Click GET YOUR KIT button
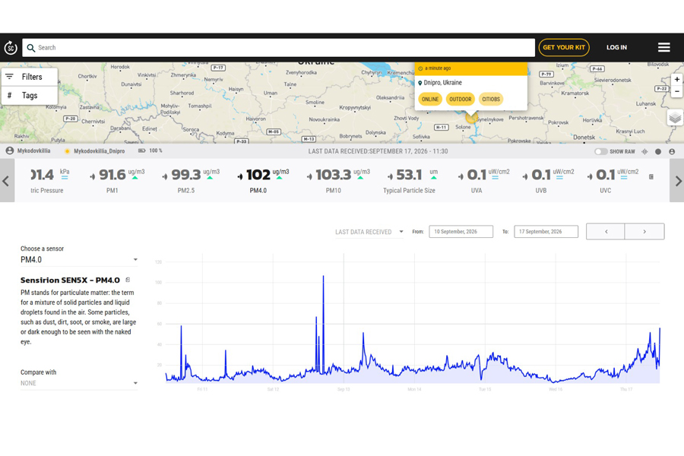This screenshot has width=684, height=456. (x=564, y=48)
